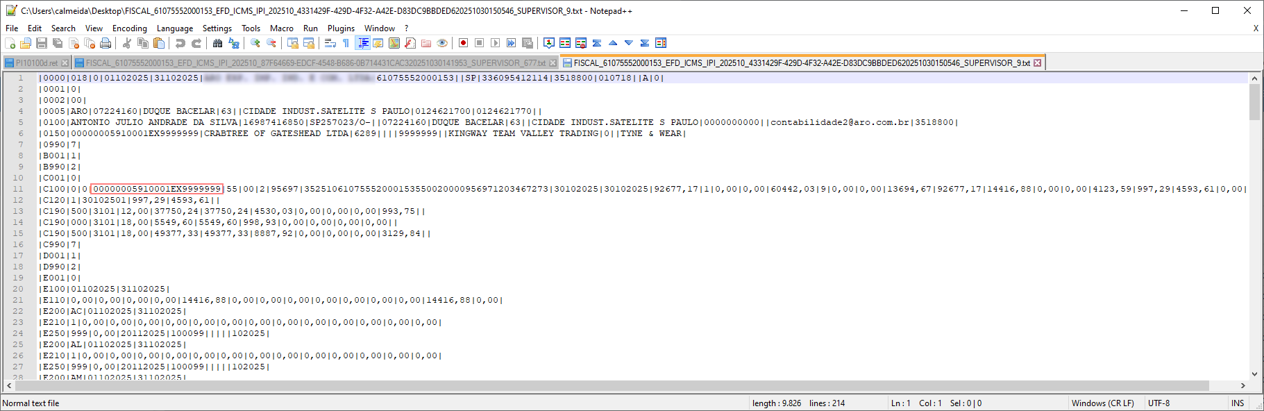The height and width of the screenshot is (411, 1264).
Task: Click the vertical scrollbar down arrow
Action: pyautogui.click(x=1254, y=374)
